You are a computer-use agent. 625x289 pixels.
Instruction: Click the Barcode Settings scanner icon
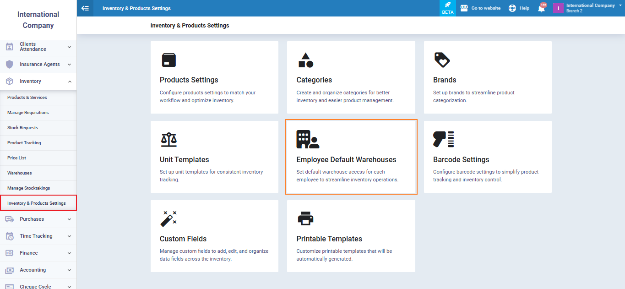pos(443,139)
